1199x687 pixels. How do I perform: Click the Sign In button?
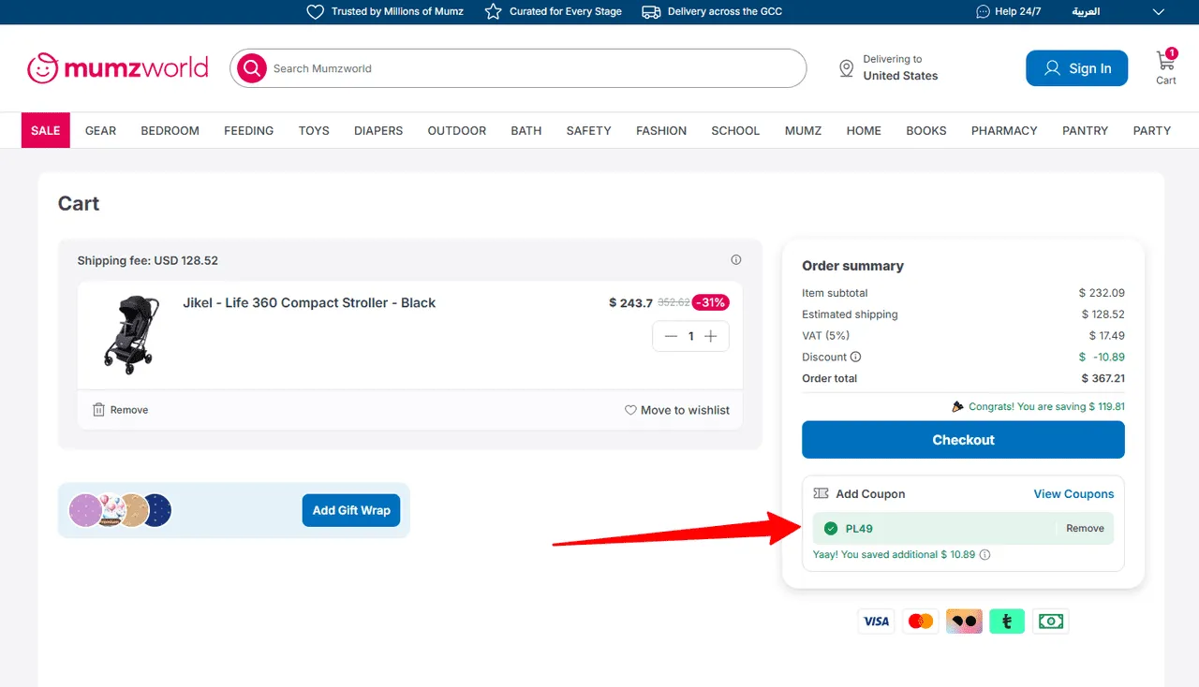click(1077, 68)
